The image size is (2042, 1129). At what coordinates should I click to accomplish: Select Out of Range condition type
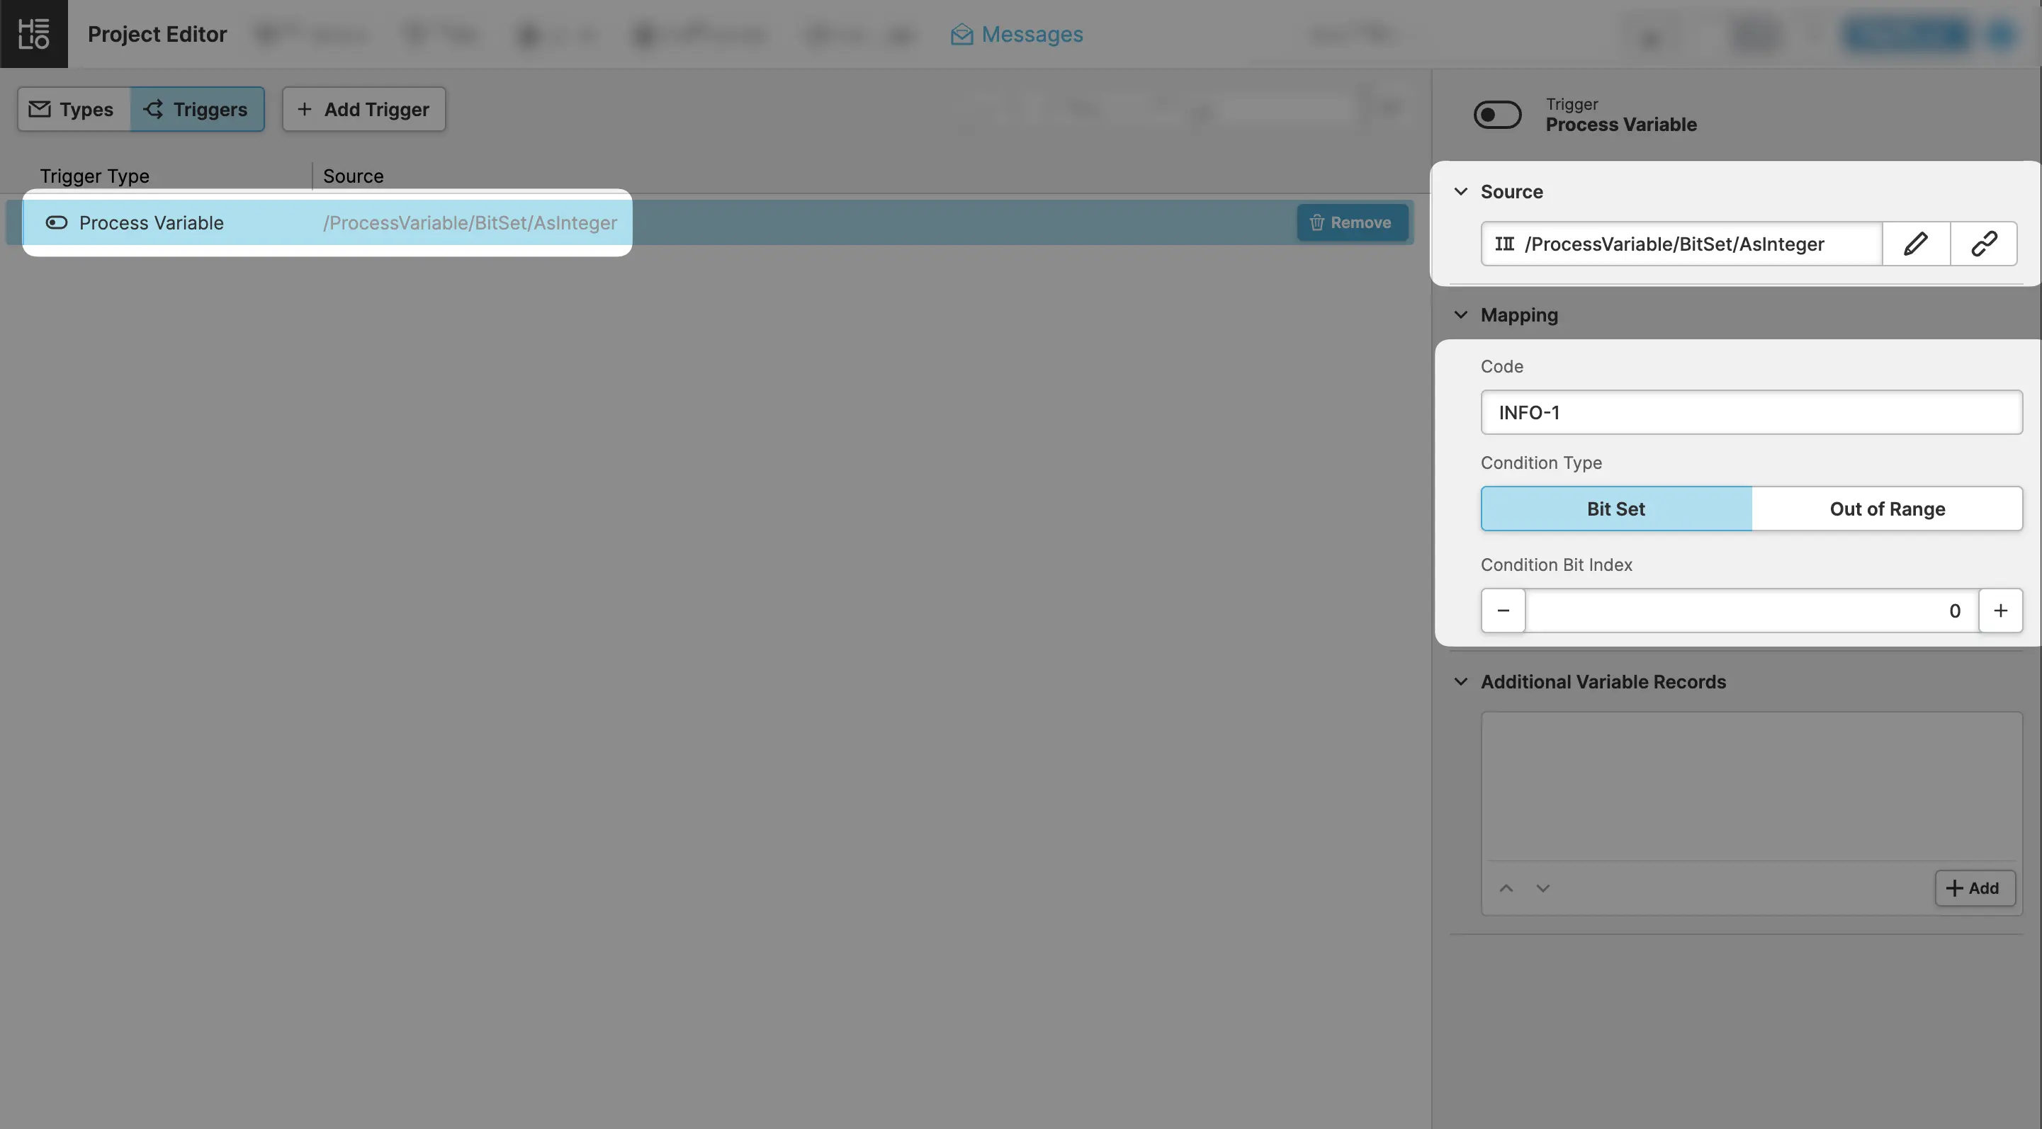coord(1887,509)
